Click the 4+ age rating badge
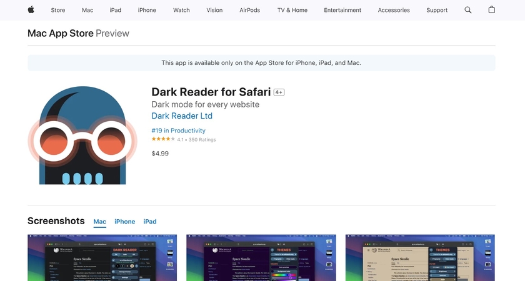The image size is (525, 281). [x=279, y=92]
